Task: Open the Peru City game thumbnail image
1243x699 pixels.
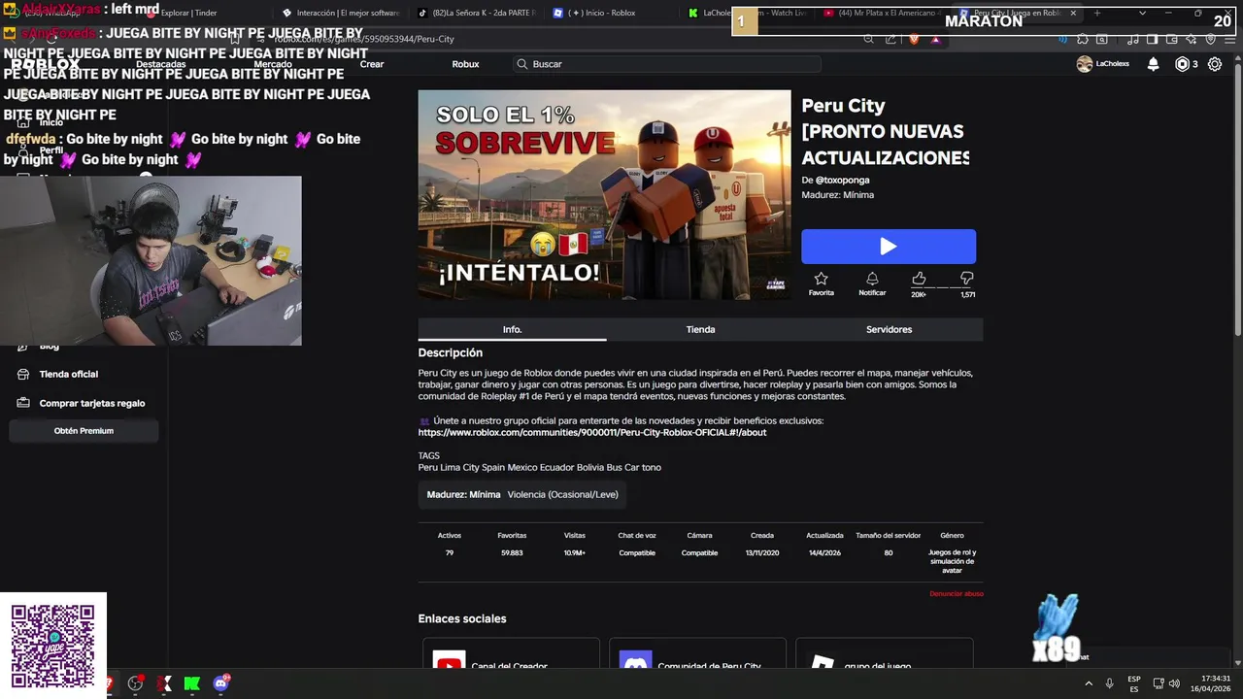Action: (x=604, y=195)
